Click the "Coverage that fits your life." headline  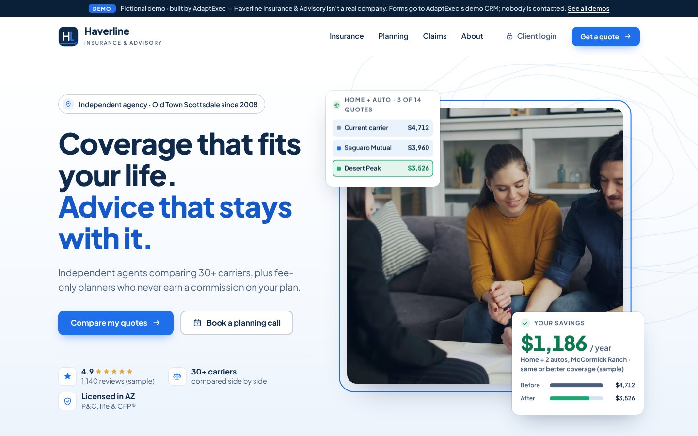click(x=179, y=159)
